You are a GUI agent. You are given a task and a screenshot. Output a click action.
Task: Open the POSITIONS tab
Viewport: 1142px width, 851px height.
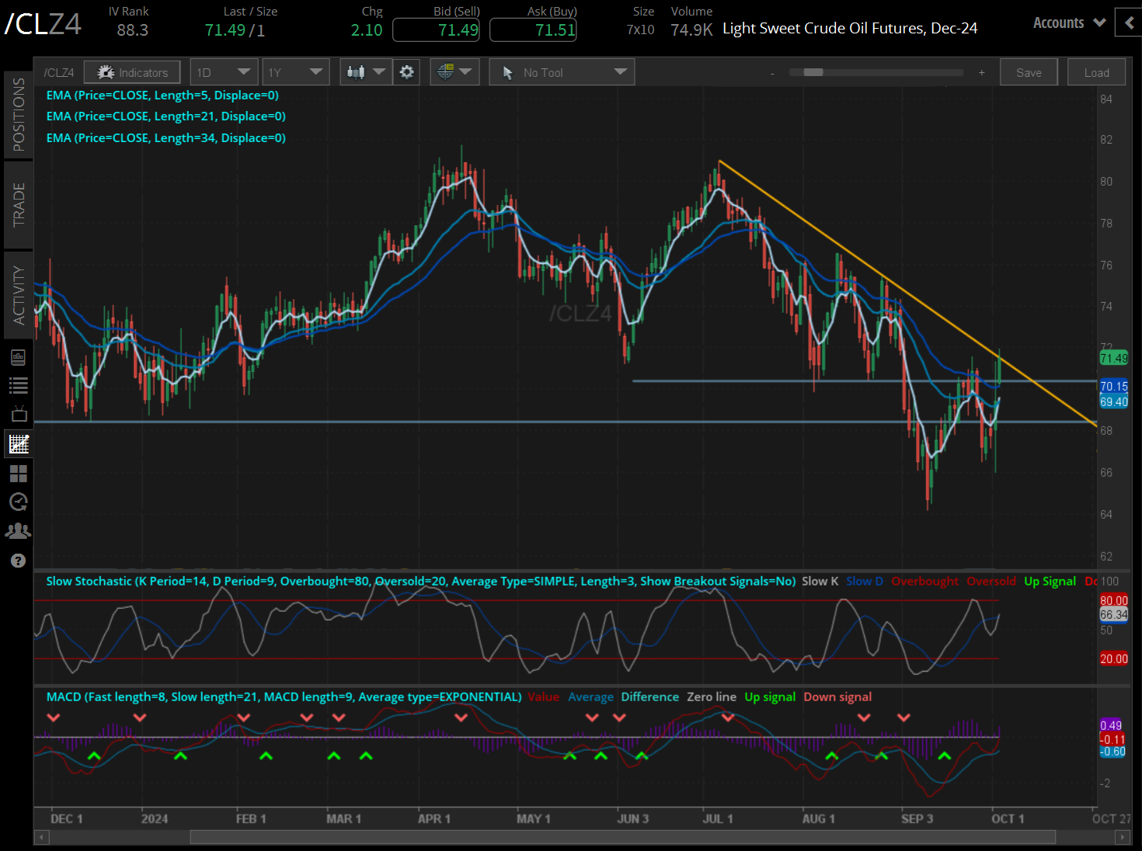click(x=19, y=112)
